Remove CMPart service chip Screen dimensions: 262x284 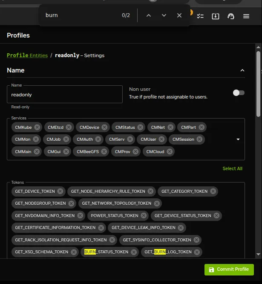click(202, 127)
